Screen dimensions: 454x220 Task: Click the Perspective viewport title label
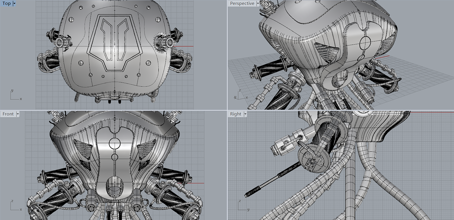pos(242,4)
